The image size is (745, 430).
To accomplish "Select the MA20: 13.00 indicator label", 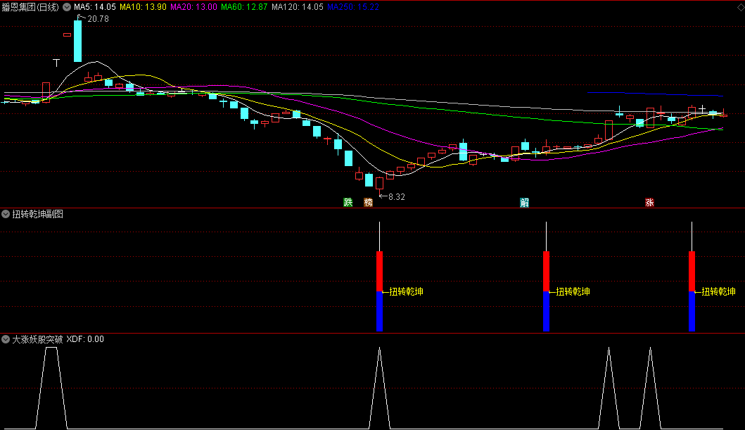I will point(193,7).
